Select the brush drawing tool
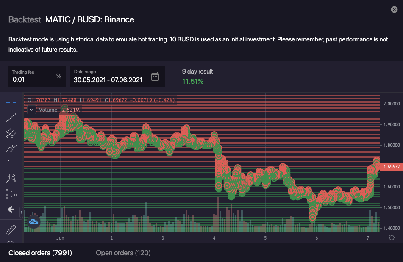 [x=11, y=148]
